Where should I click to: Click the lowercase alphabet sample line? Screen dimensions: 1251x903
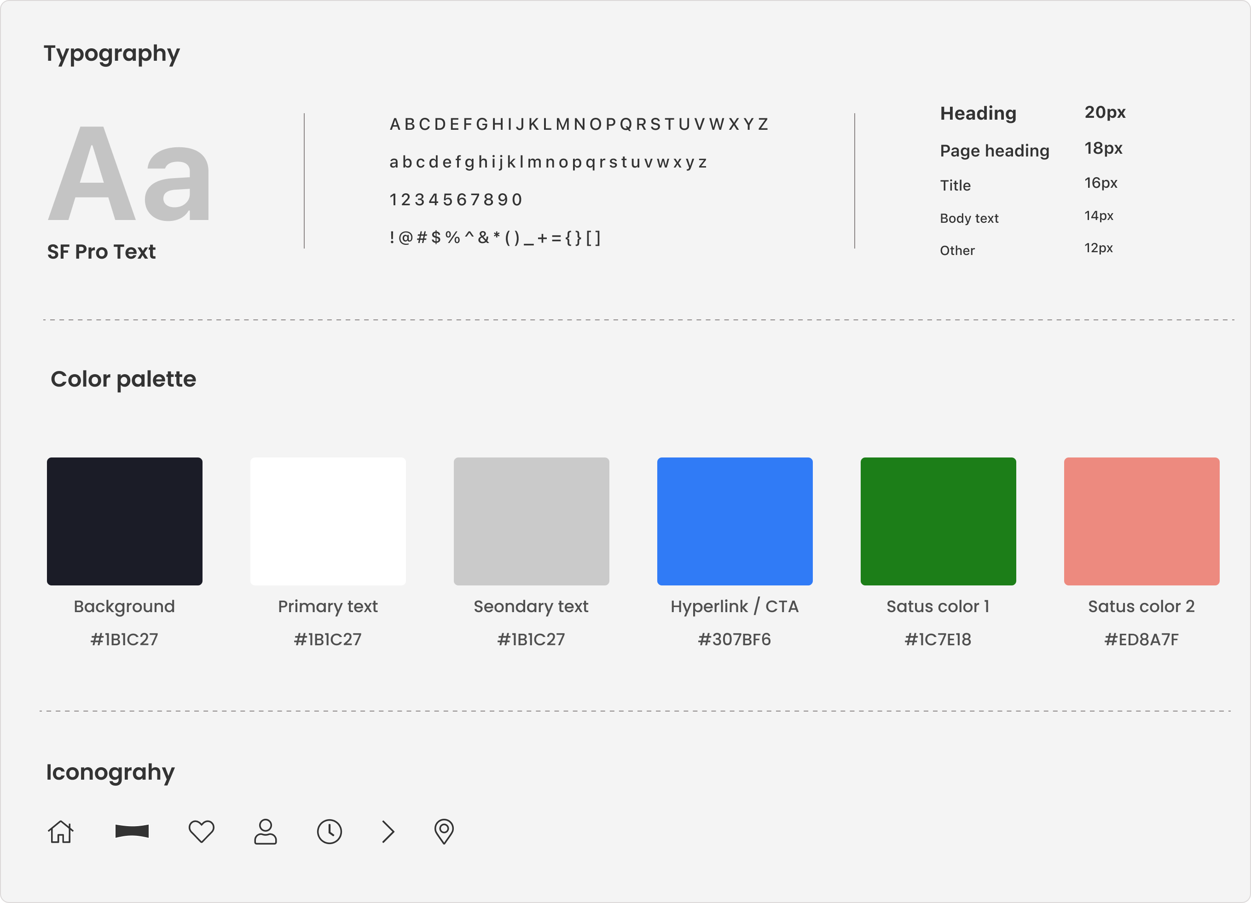coord(548,162)
